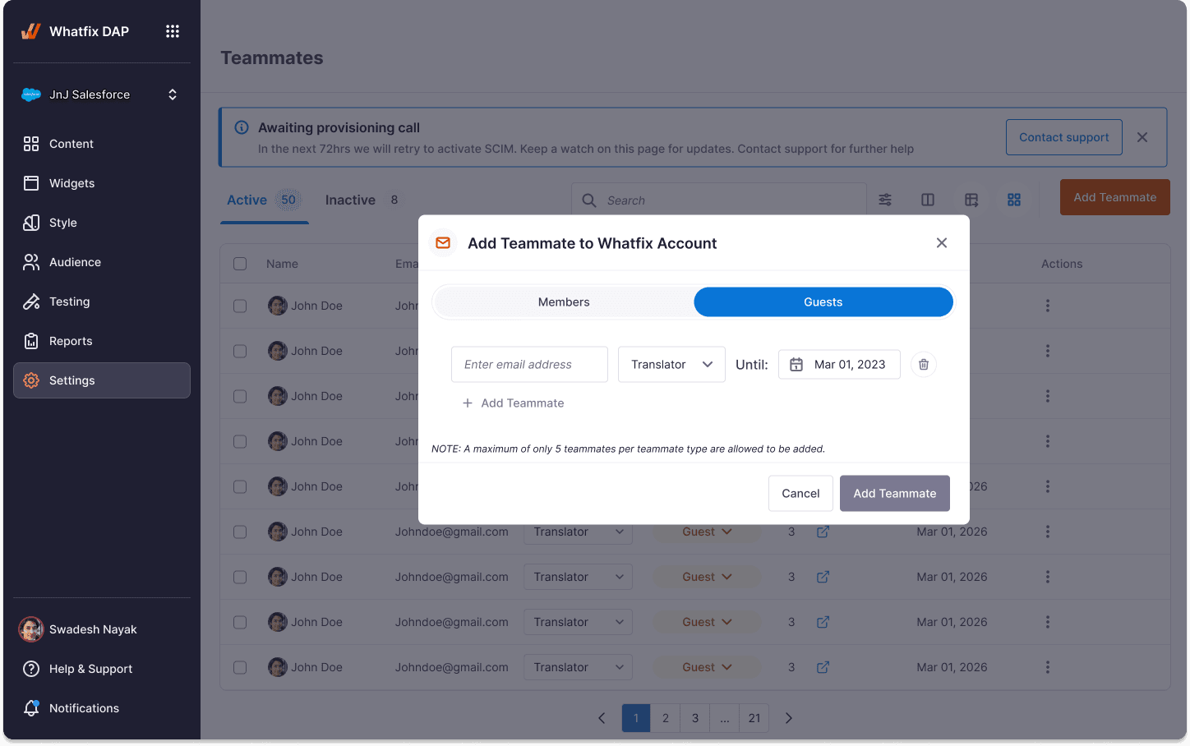Click the mail icon in dialog header

coord(443,242)
